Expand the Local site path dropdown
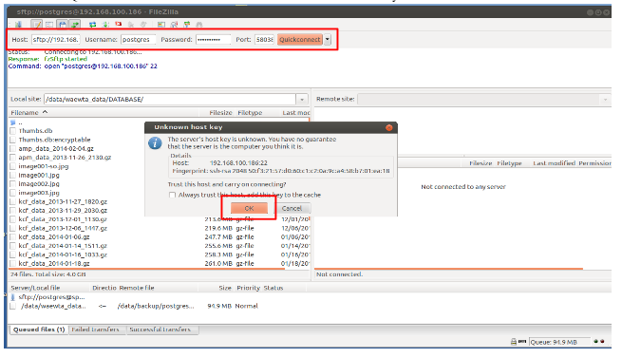 click(302, 99)
